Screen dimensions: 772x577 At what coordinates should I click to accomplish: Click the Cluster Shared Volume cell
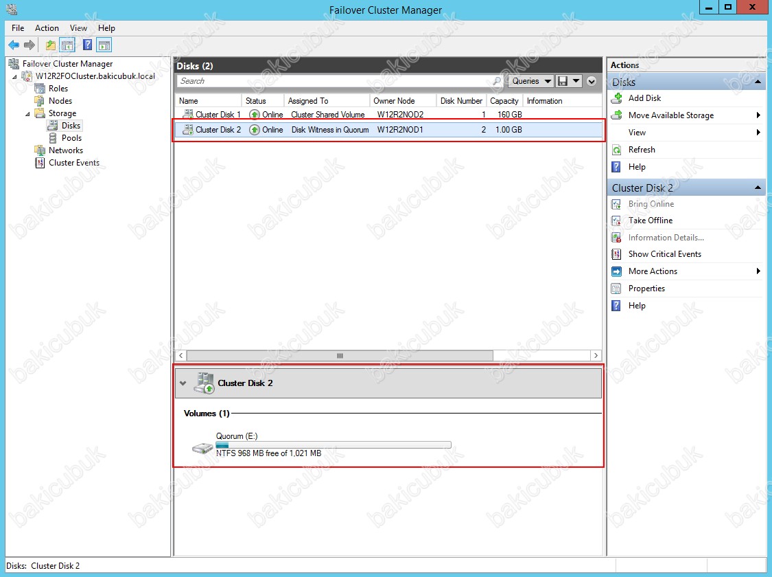[328, 114]
